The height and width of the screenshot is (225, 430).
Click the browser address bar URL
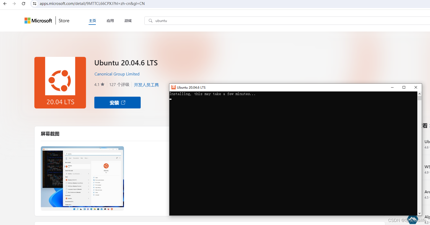point(92,4)
